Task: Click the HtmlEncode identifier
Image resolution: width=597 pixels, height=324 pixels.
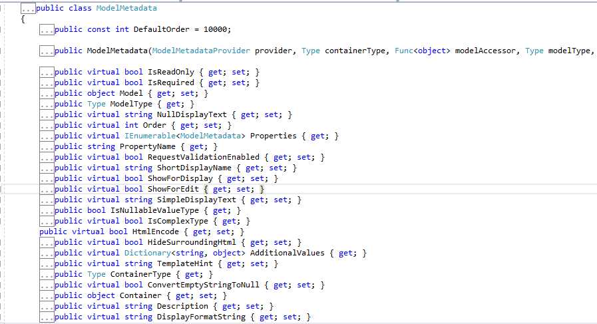Action: click(x=155, y=232)
